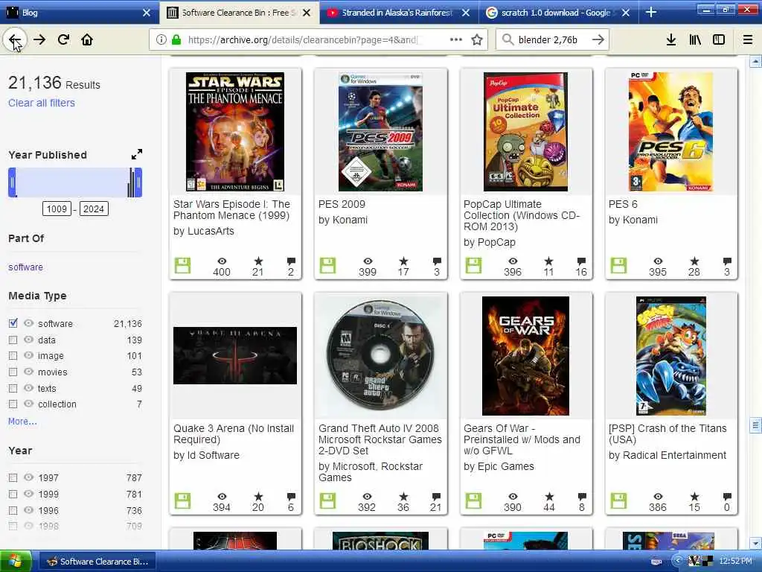The width and height of the screenshot is (762, 572).
Task: Check the 1996 year checkbox
Action: tap(13, 510)
